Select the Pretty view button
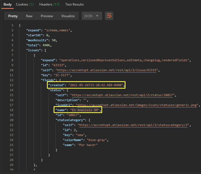 point(13,16)
